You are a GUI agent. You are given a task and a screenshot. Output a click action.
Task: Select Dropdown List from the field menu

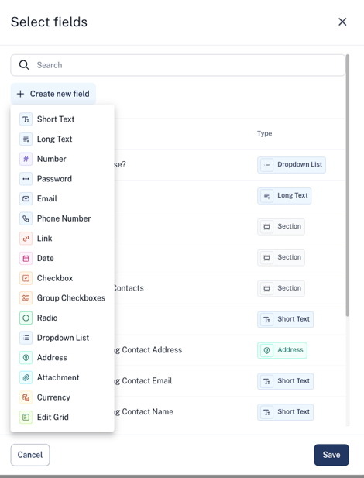(x=62, y=338)
